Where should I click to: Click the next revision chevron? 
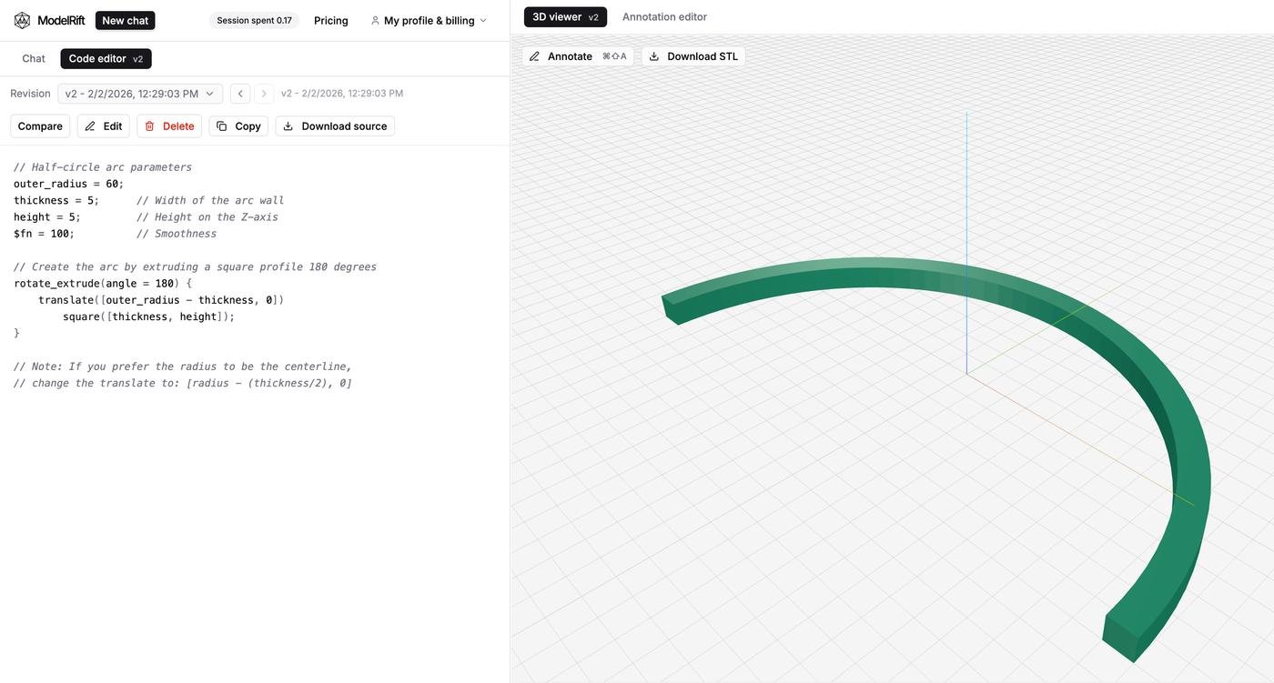264,92
